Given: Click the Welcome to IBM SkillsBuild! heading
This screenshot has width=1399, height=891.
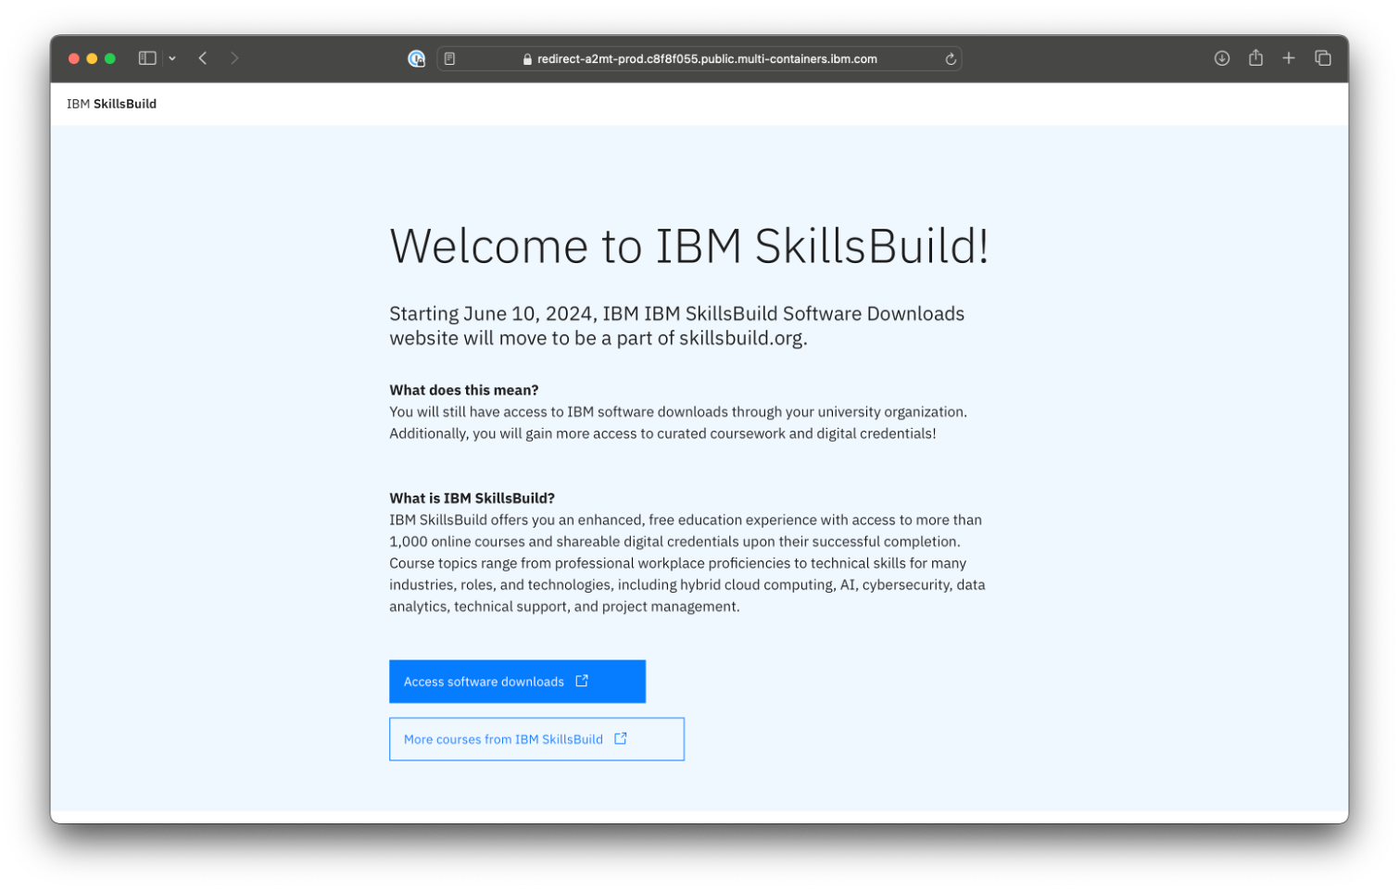Looking at the screenshot, I should click(x=689, y=246).
